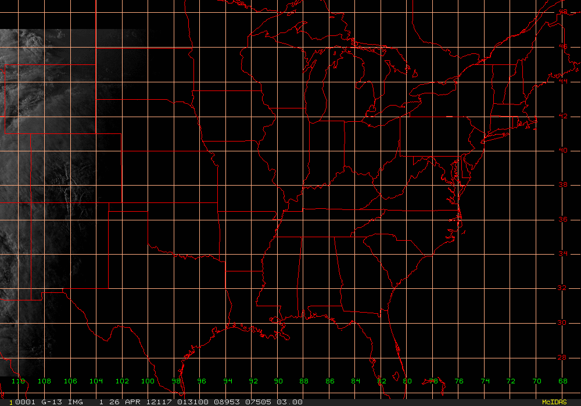Click the 106 longitude label

tap(70, 381)
